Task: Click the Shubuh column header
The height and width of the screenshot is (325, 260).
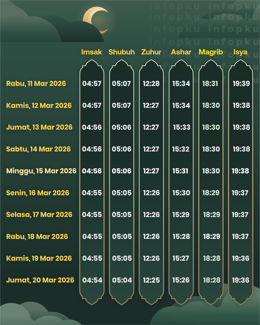Action: (122, 52)
